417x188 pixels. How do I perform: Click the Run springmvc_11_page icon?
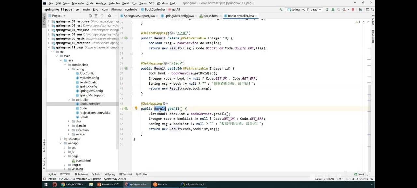point(327,9)
